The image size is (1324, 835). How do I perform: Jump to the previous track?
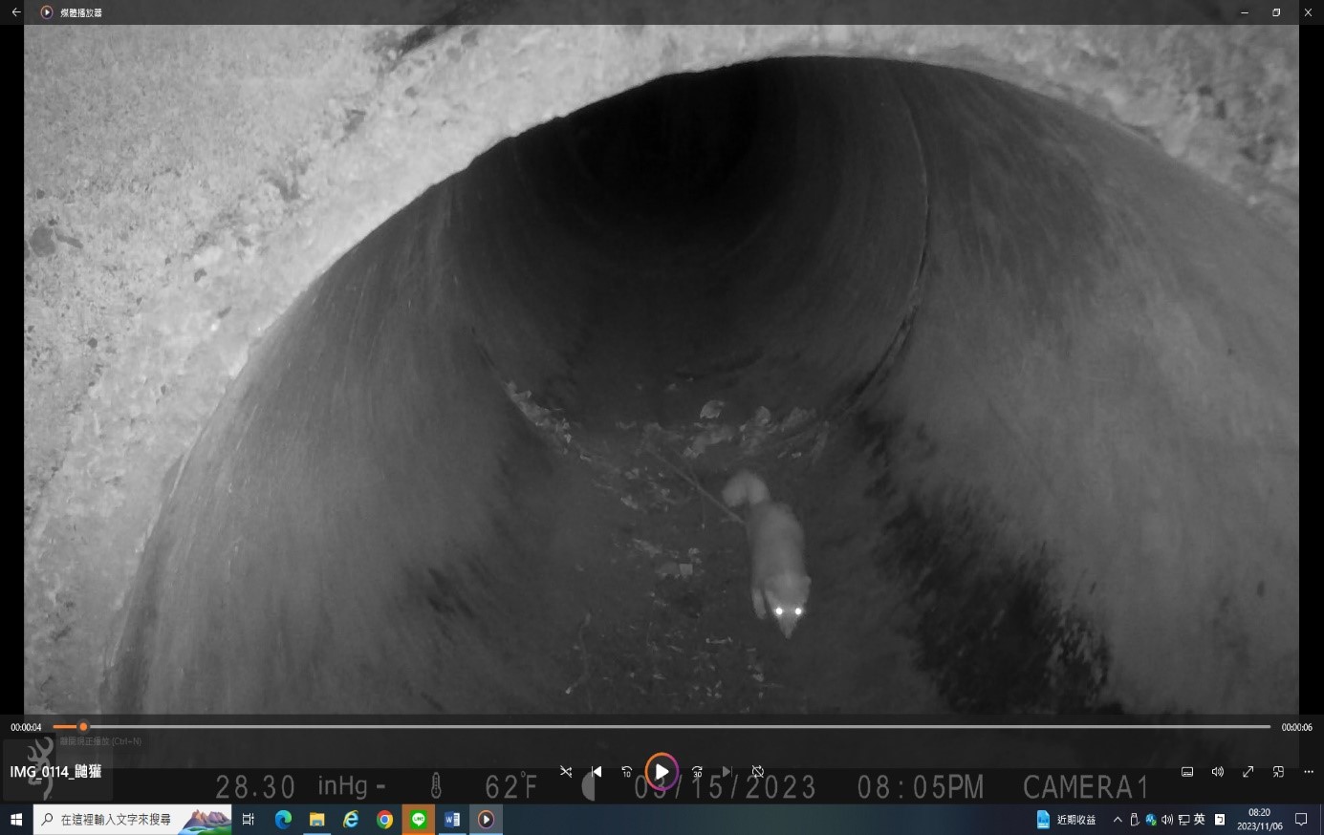tap(597, 772)
